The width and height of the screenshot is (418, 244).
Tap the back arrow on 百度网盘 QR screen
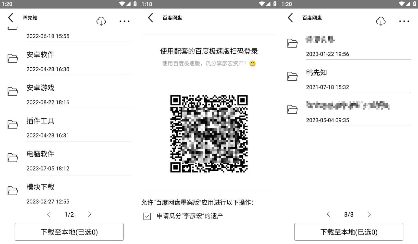point(150,18)
